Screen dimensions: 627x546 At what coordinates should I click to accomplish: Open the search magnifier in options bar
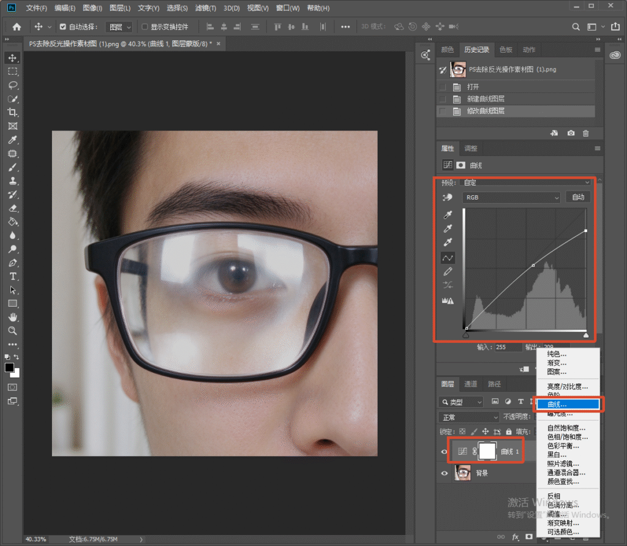576,27
